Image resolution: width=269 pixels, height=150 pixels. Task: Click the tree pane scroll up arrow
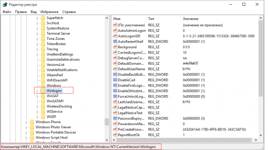point(107,18)
